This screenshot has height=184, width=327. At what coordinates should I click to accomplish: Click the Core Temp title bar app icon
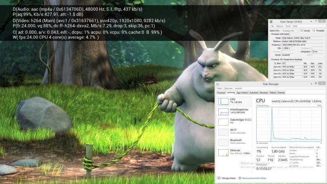click(x=271, y=22)
